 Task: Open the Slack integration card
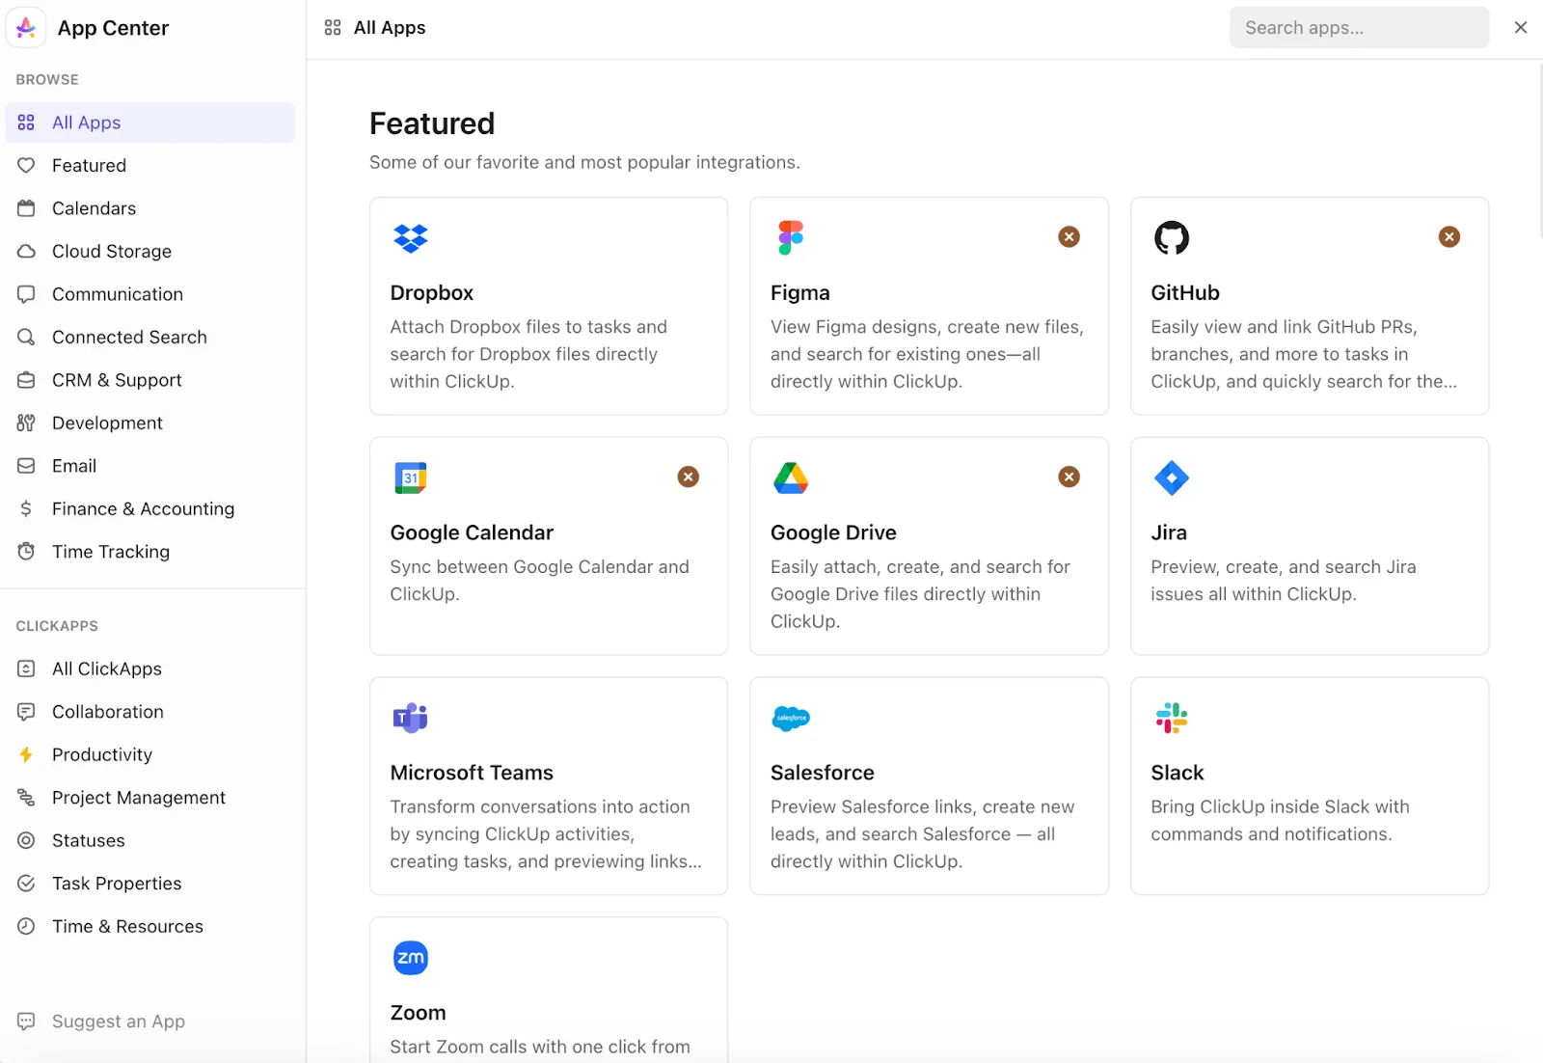(x=1310, y=786)
